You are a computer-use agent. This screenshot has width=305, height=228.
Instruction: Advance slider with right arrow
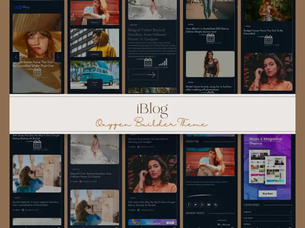coord(58,57)
